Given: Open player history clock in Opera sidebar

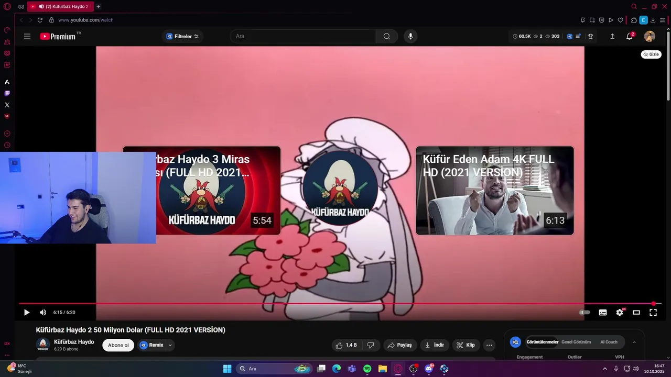Looking at the screenshot, I should [7, 145].
